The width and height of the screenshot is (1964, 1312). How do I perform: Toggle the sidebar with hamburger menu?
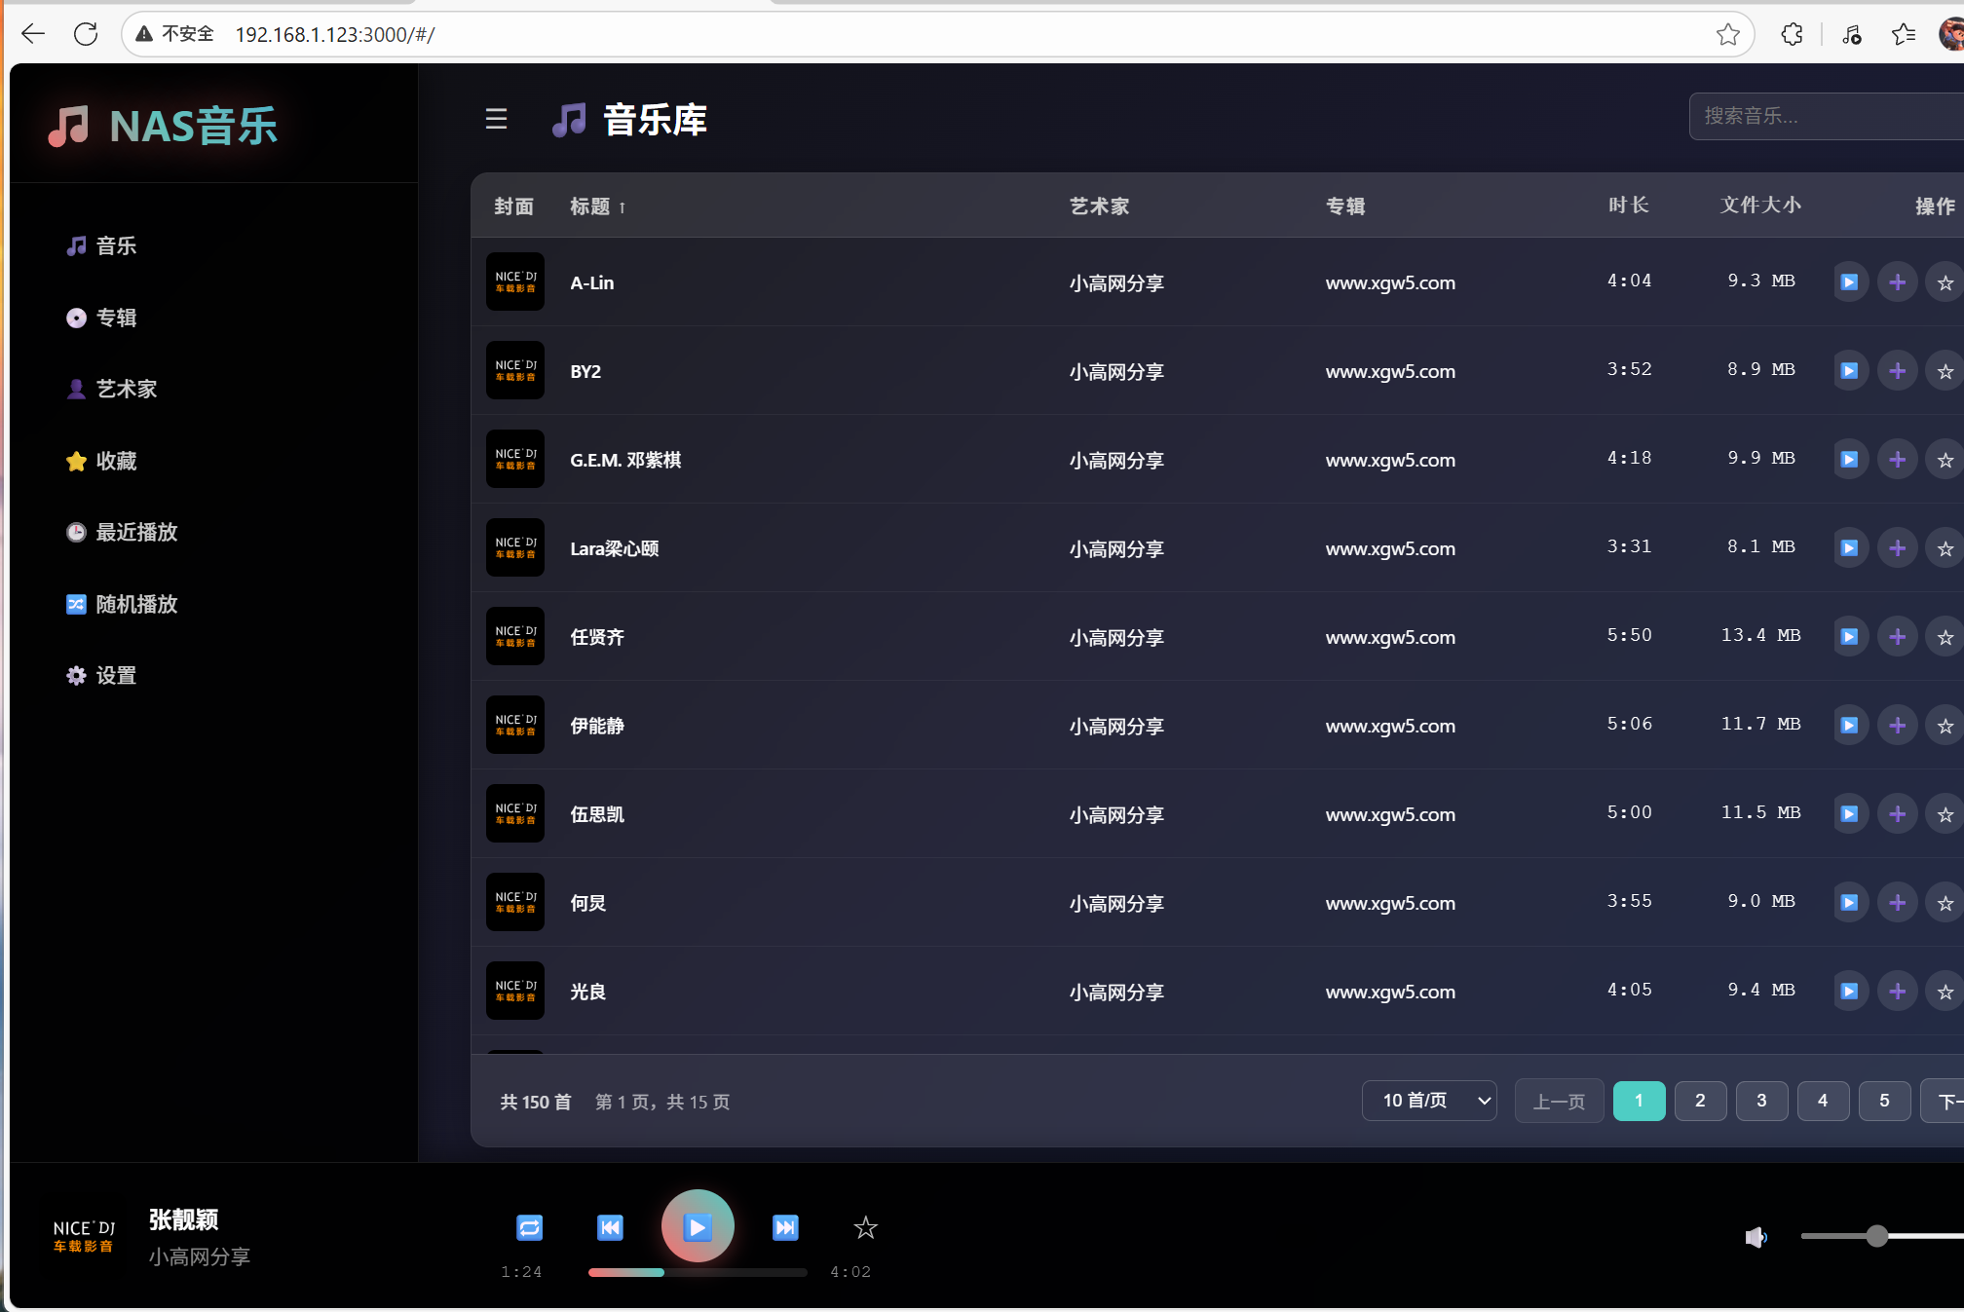pyautogui.click(x=496, y=119)
